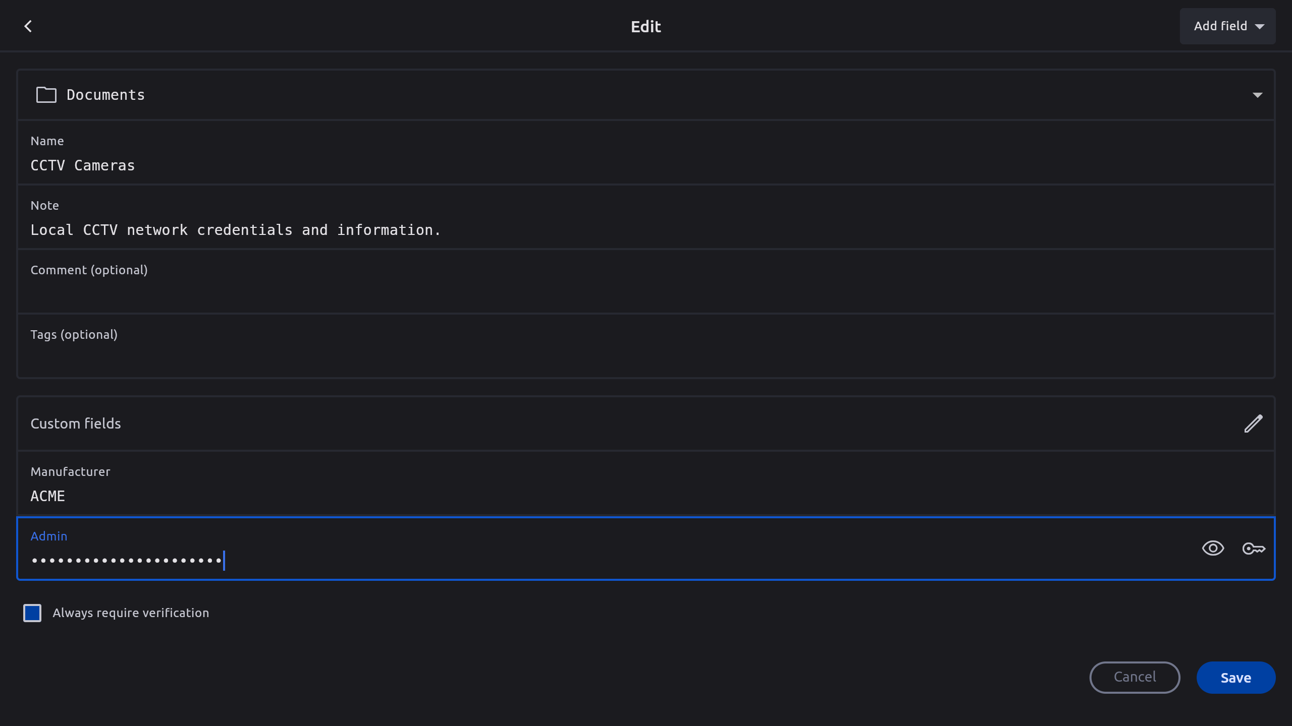Edit custom fields with the pencil icon

[1253, 423]
